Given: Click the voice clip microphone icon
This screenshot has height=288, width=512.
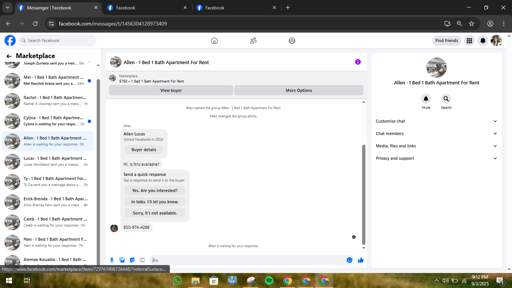Looking at the screenshot, I should (x=112, y=260).
